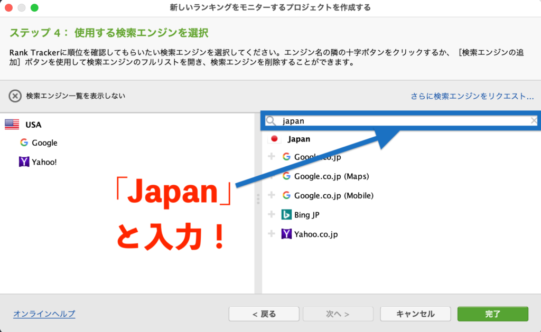Click 検索エンジン一覧を表示しない label
Image resolution: width=541 pixels, height=332 pixels.
click(76, 96)
